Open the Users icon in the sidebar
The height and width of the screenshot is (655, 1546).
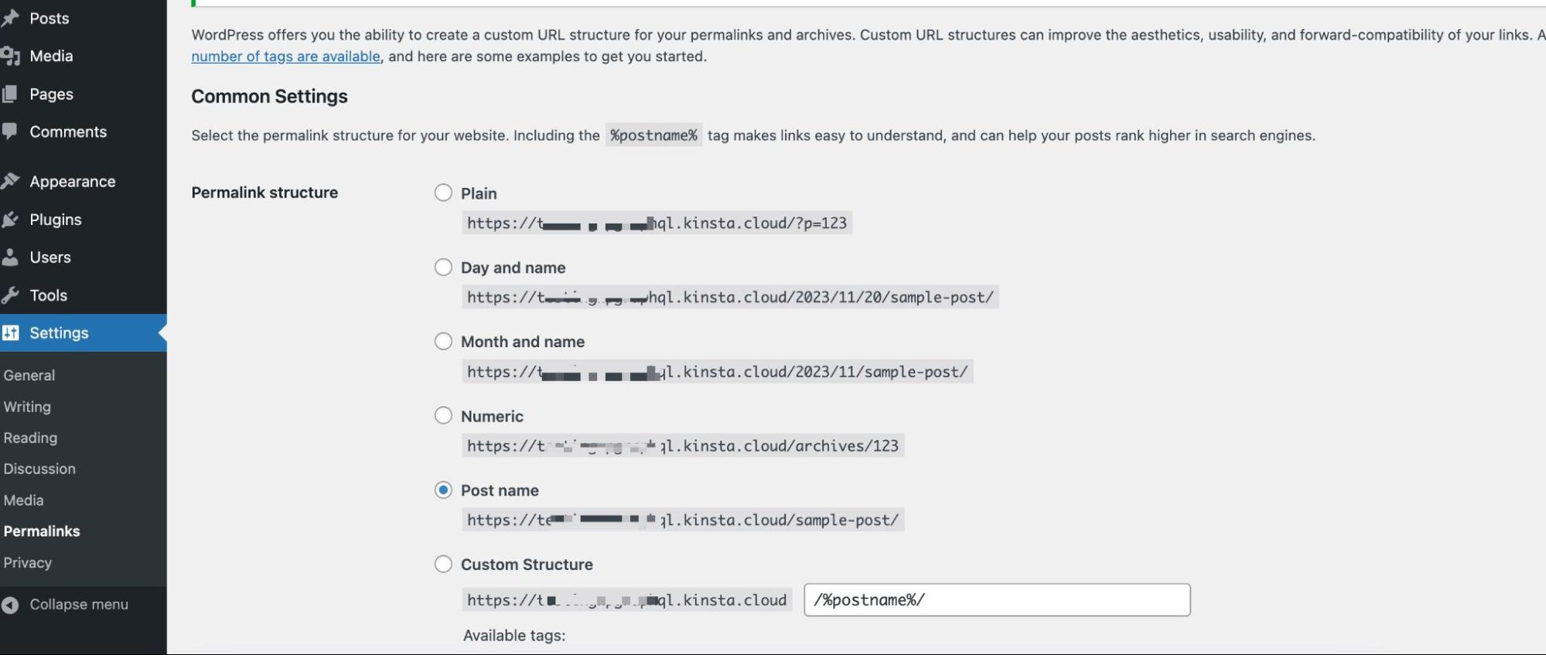coord(11,257)
